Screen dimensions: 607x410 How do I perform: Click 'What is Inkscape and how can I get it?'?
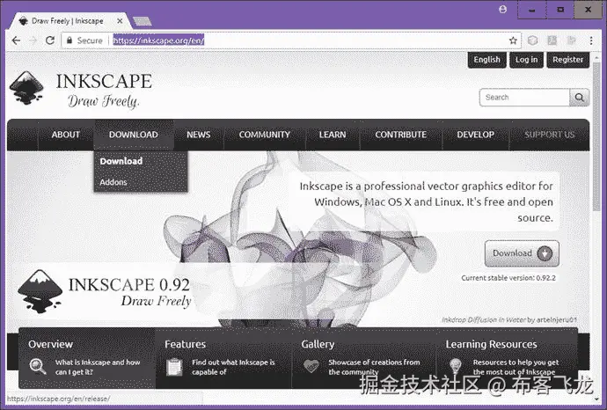[x=98, y=367]
